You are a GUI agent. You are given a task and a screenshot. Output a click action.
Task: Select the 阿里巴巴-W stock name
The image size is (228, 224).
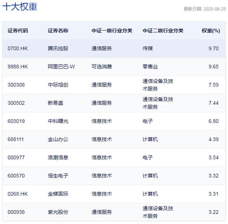tap(61, 67)
